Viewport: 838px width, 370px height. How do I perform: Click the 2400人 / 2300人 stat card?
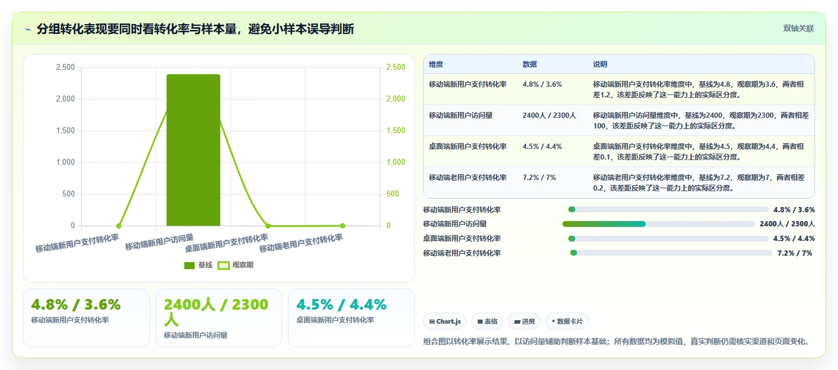coord(219,317)
